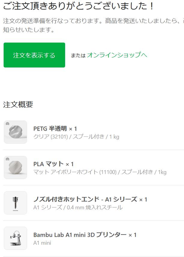The height and width of the screenshot is (257, 184).
Task: Click the A1 mini variant label under the printer
Action: tap(42, 243)
